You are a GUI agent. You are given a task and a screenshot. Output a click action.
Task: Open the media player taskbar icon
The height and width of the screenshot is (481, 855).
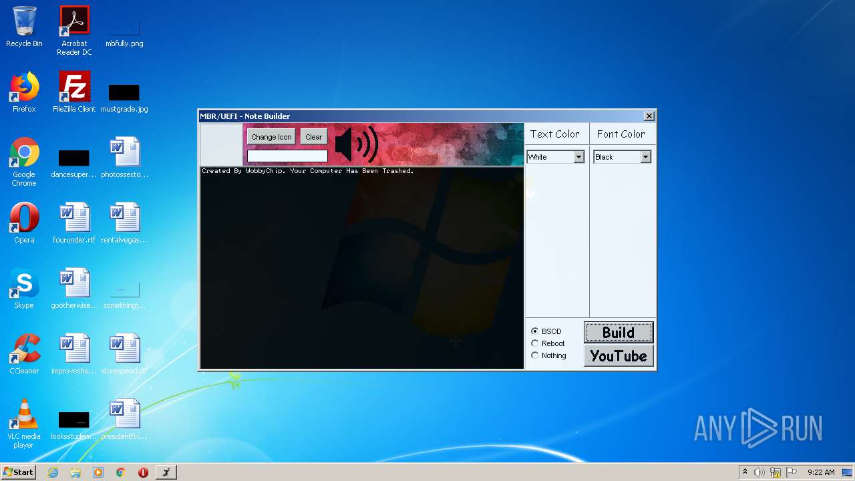98,472
